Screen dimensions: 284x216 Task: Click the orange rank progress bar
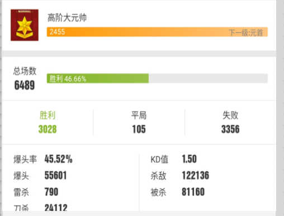tap(157, 32)
